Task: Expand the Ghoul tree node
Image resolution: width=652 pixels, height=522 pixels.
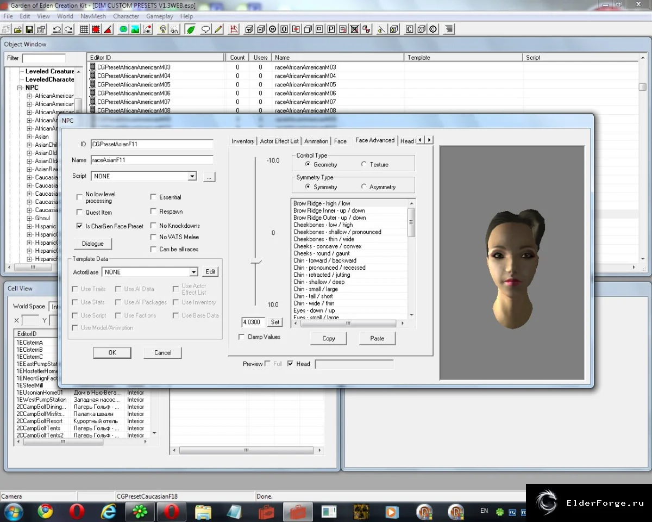Action: 29,218
